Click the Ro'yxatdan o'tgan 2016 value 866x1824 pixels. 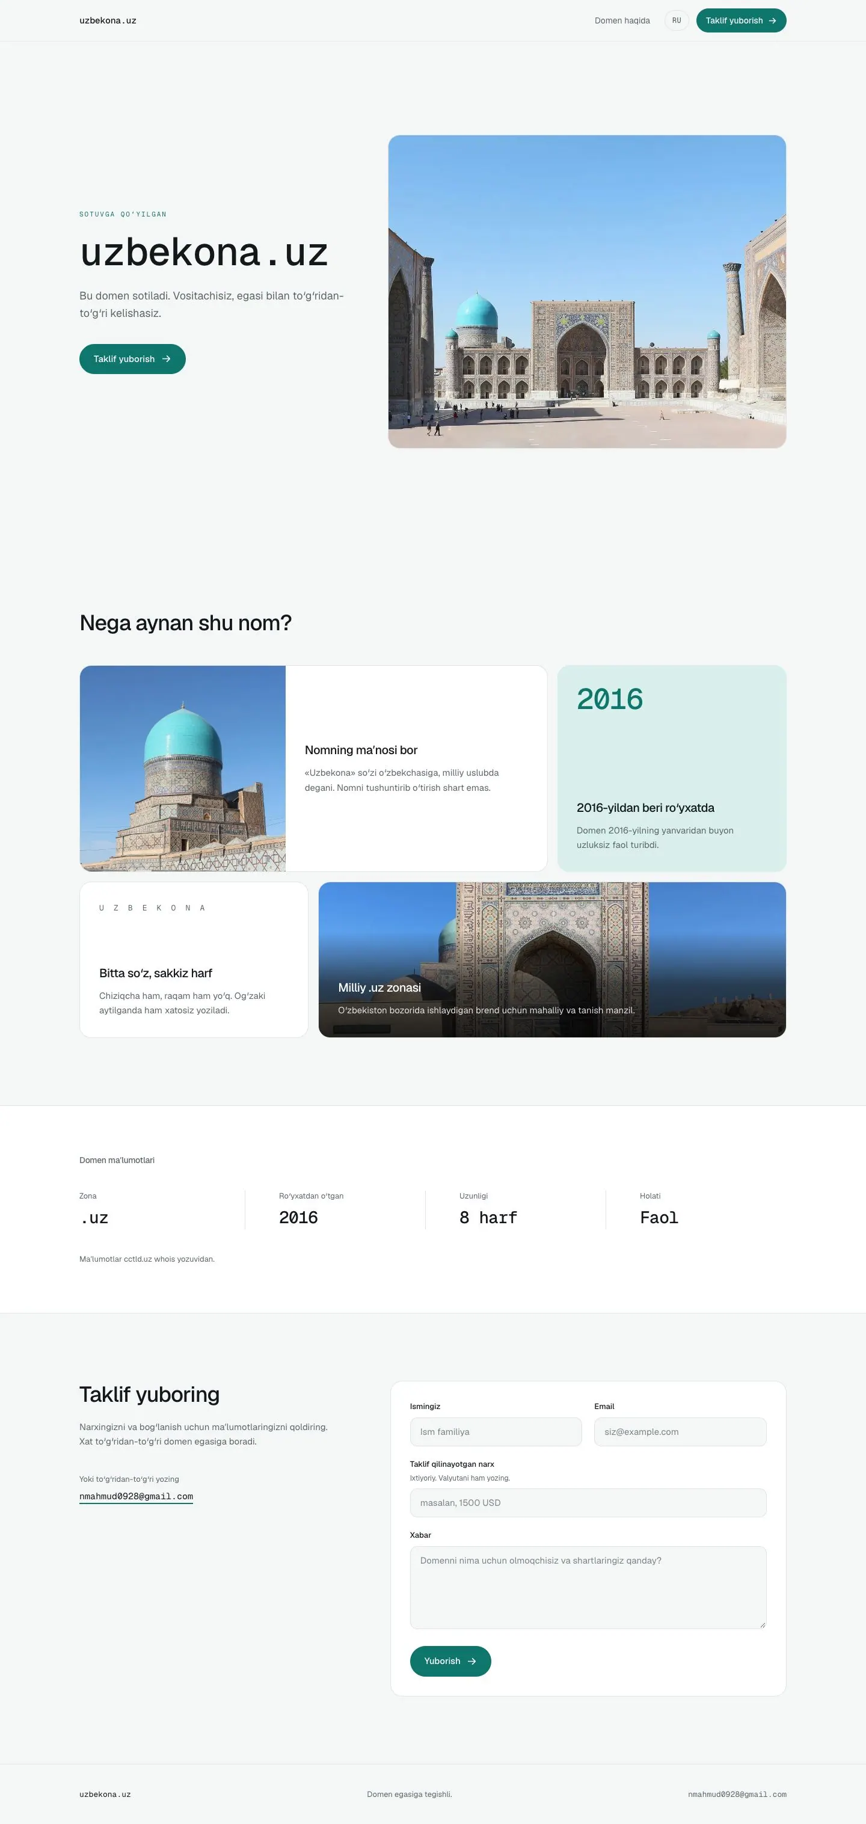click(298, 1218)
